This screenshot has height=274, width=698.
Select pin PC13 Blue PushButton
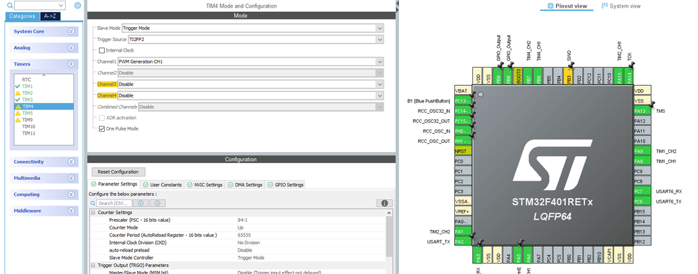click(x=463, y=101)
